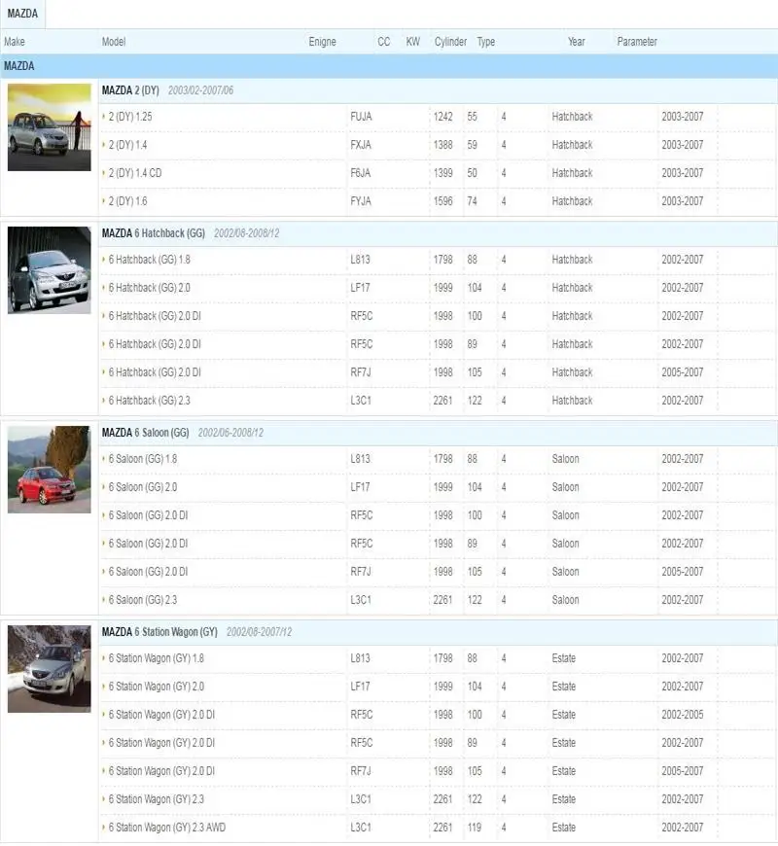The image size is (778, 846).
Task: Click Saloon type in 6 Saloon 1.8 row
Action: coord(565,459)
